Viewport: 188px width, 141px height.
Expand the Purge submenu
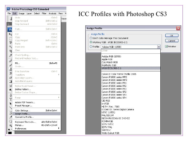coord(59,97)
